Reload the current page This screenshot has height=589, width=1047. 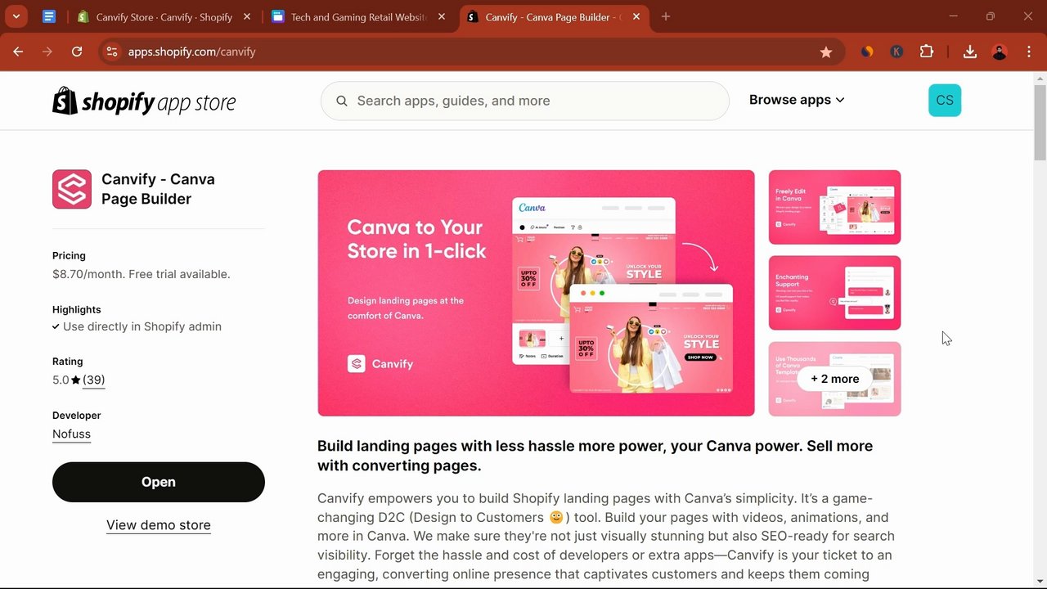click(x=77, y=52)
